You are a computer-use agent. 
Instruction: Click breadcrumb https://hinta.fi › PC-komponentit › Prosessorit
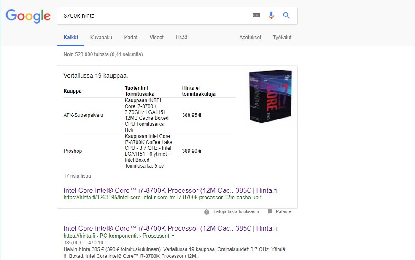(116, 236)
